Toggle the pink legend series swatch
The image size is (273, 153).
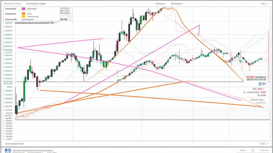(24, 8)
